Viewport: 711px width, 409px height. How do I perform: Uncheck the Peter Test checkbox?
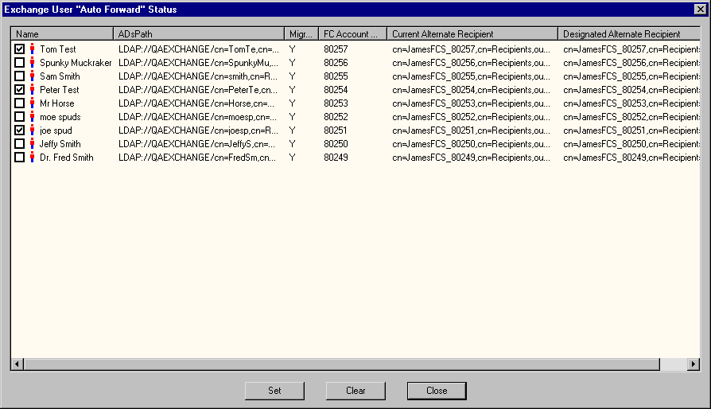(x=20, y=90)
